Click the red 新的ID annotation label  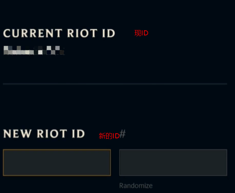pos(109,136)
